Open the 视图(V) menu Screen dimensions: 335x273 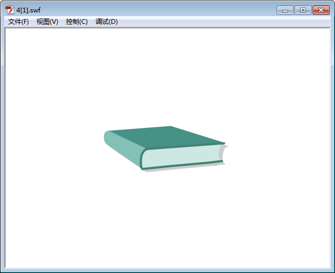pyautogui.click(x=47, y=22)
